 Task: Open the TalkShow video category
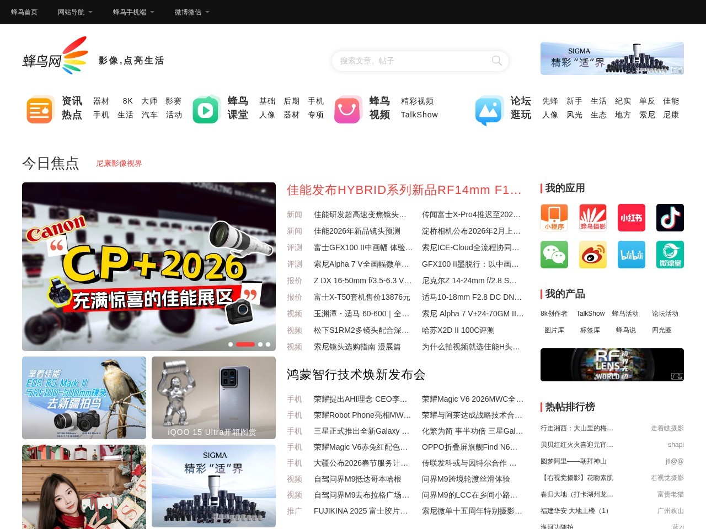(419, 115)
